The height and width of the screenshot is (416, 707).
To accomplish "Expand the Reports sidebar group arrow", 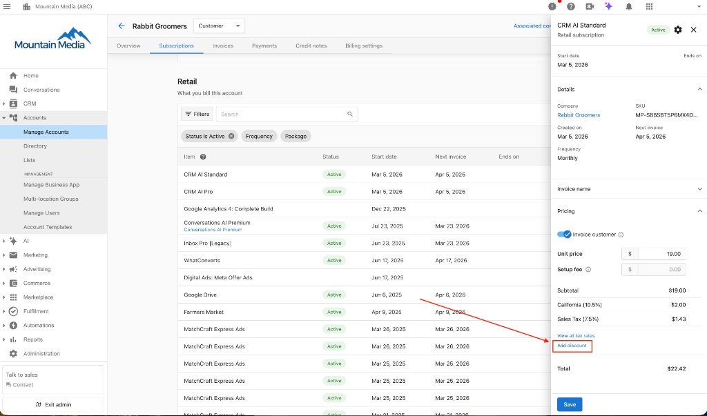I will (x=4, y=339).
